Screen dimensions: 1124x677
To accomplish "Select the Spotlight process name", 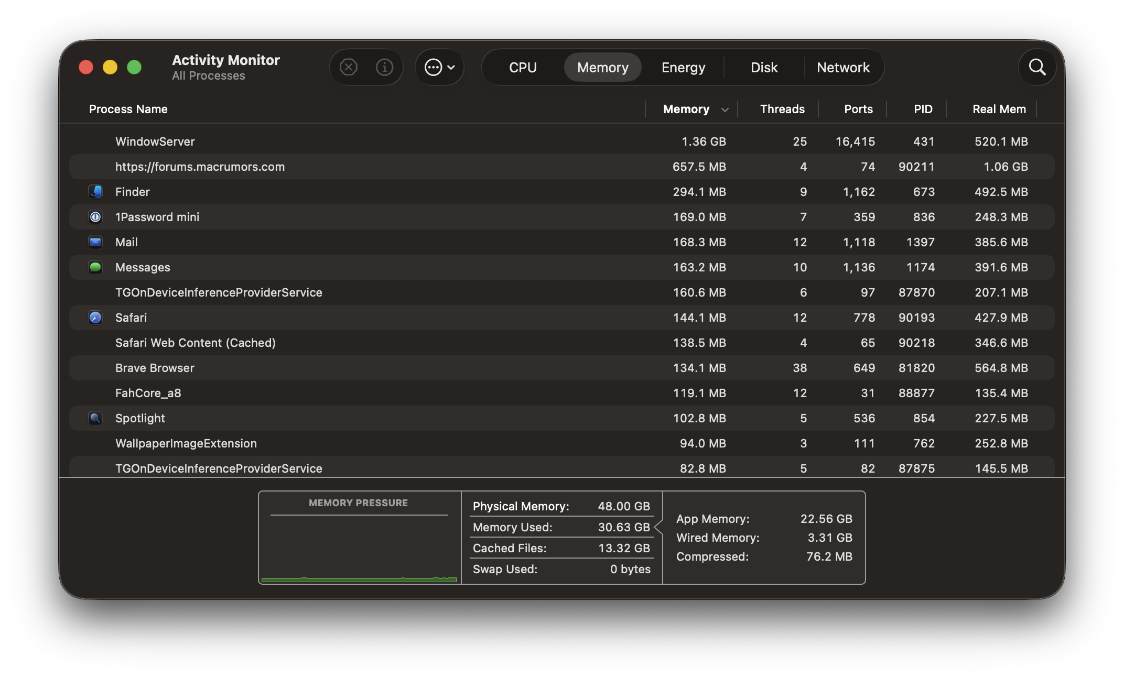I will (x=140, y=418).
